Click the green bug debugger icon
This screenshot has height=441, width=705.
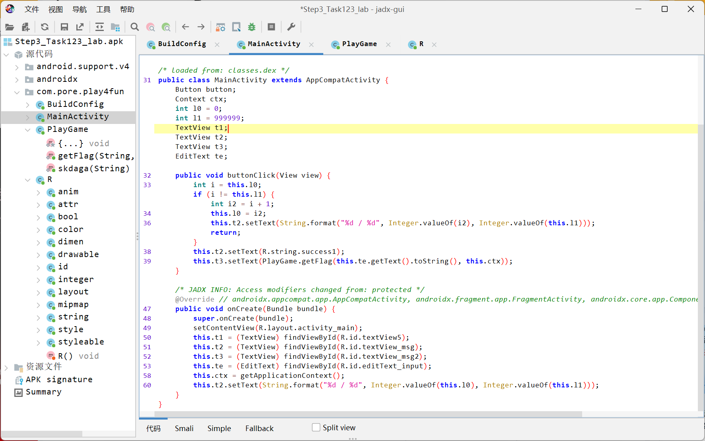pos(252,27)
